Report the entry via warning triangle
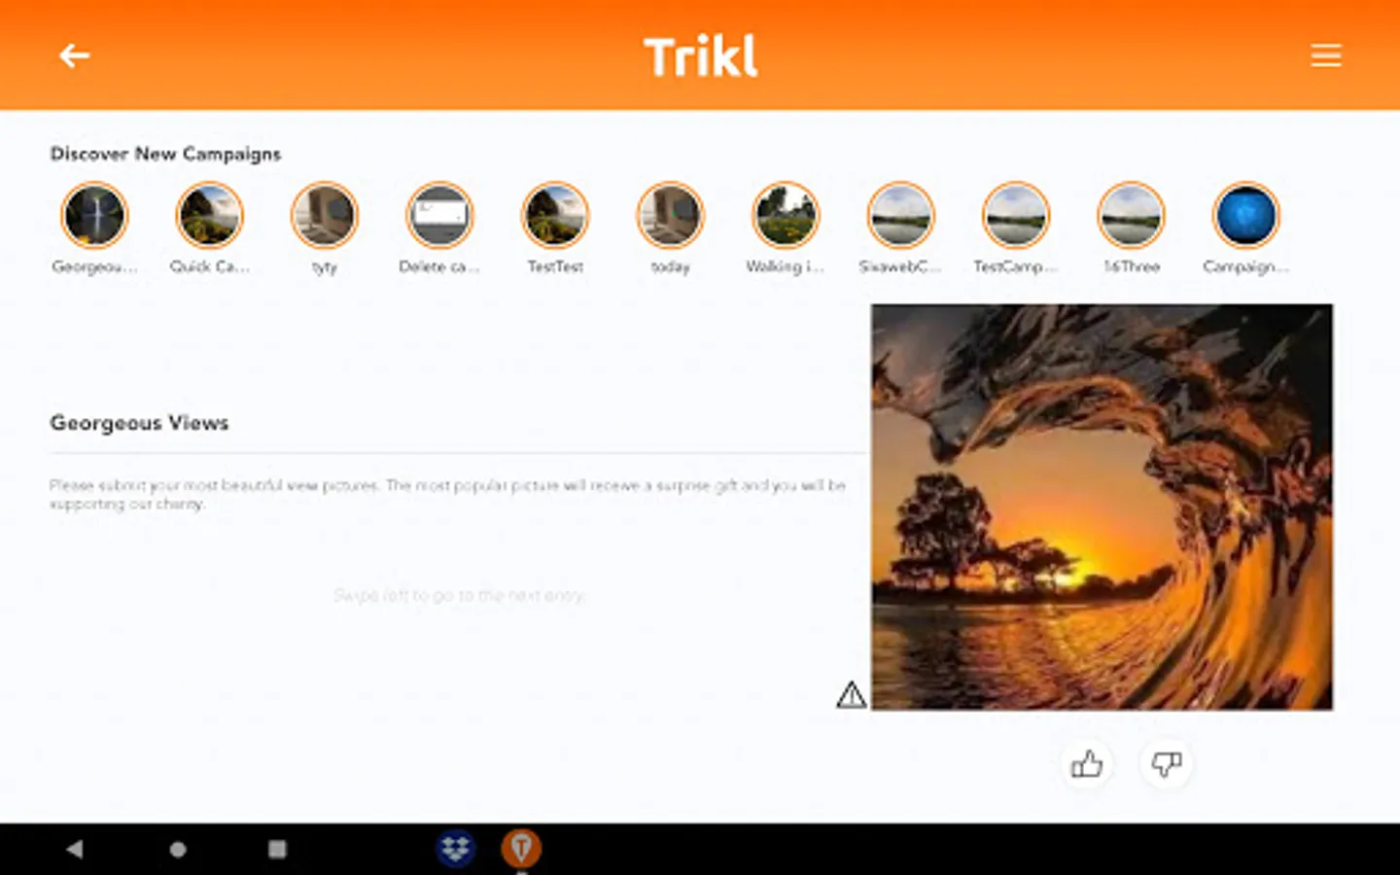1400x875 pixels. tap(851, 694)
